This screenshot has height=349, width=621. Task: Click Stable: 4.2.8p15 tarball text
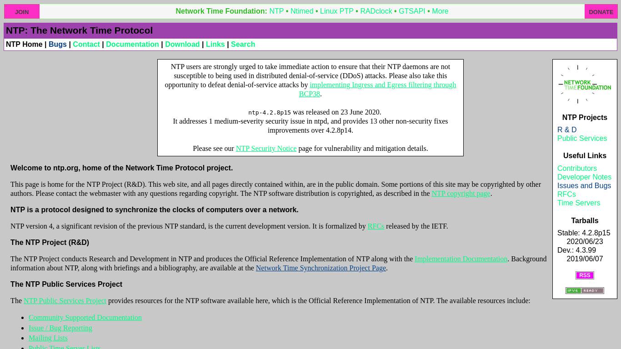(584, 233)
